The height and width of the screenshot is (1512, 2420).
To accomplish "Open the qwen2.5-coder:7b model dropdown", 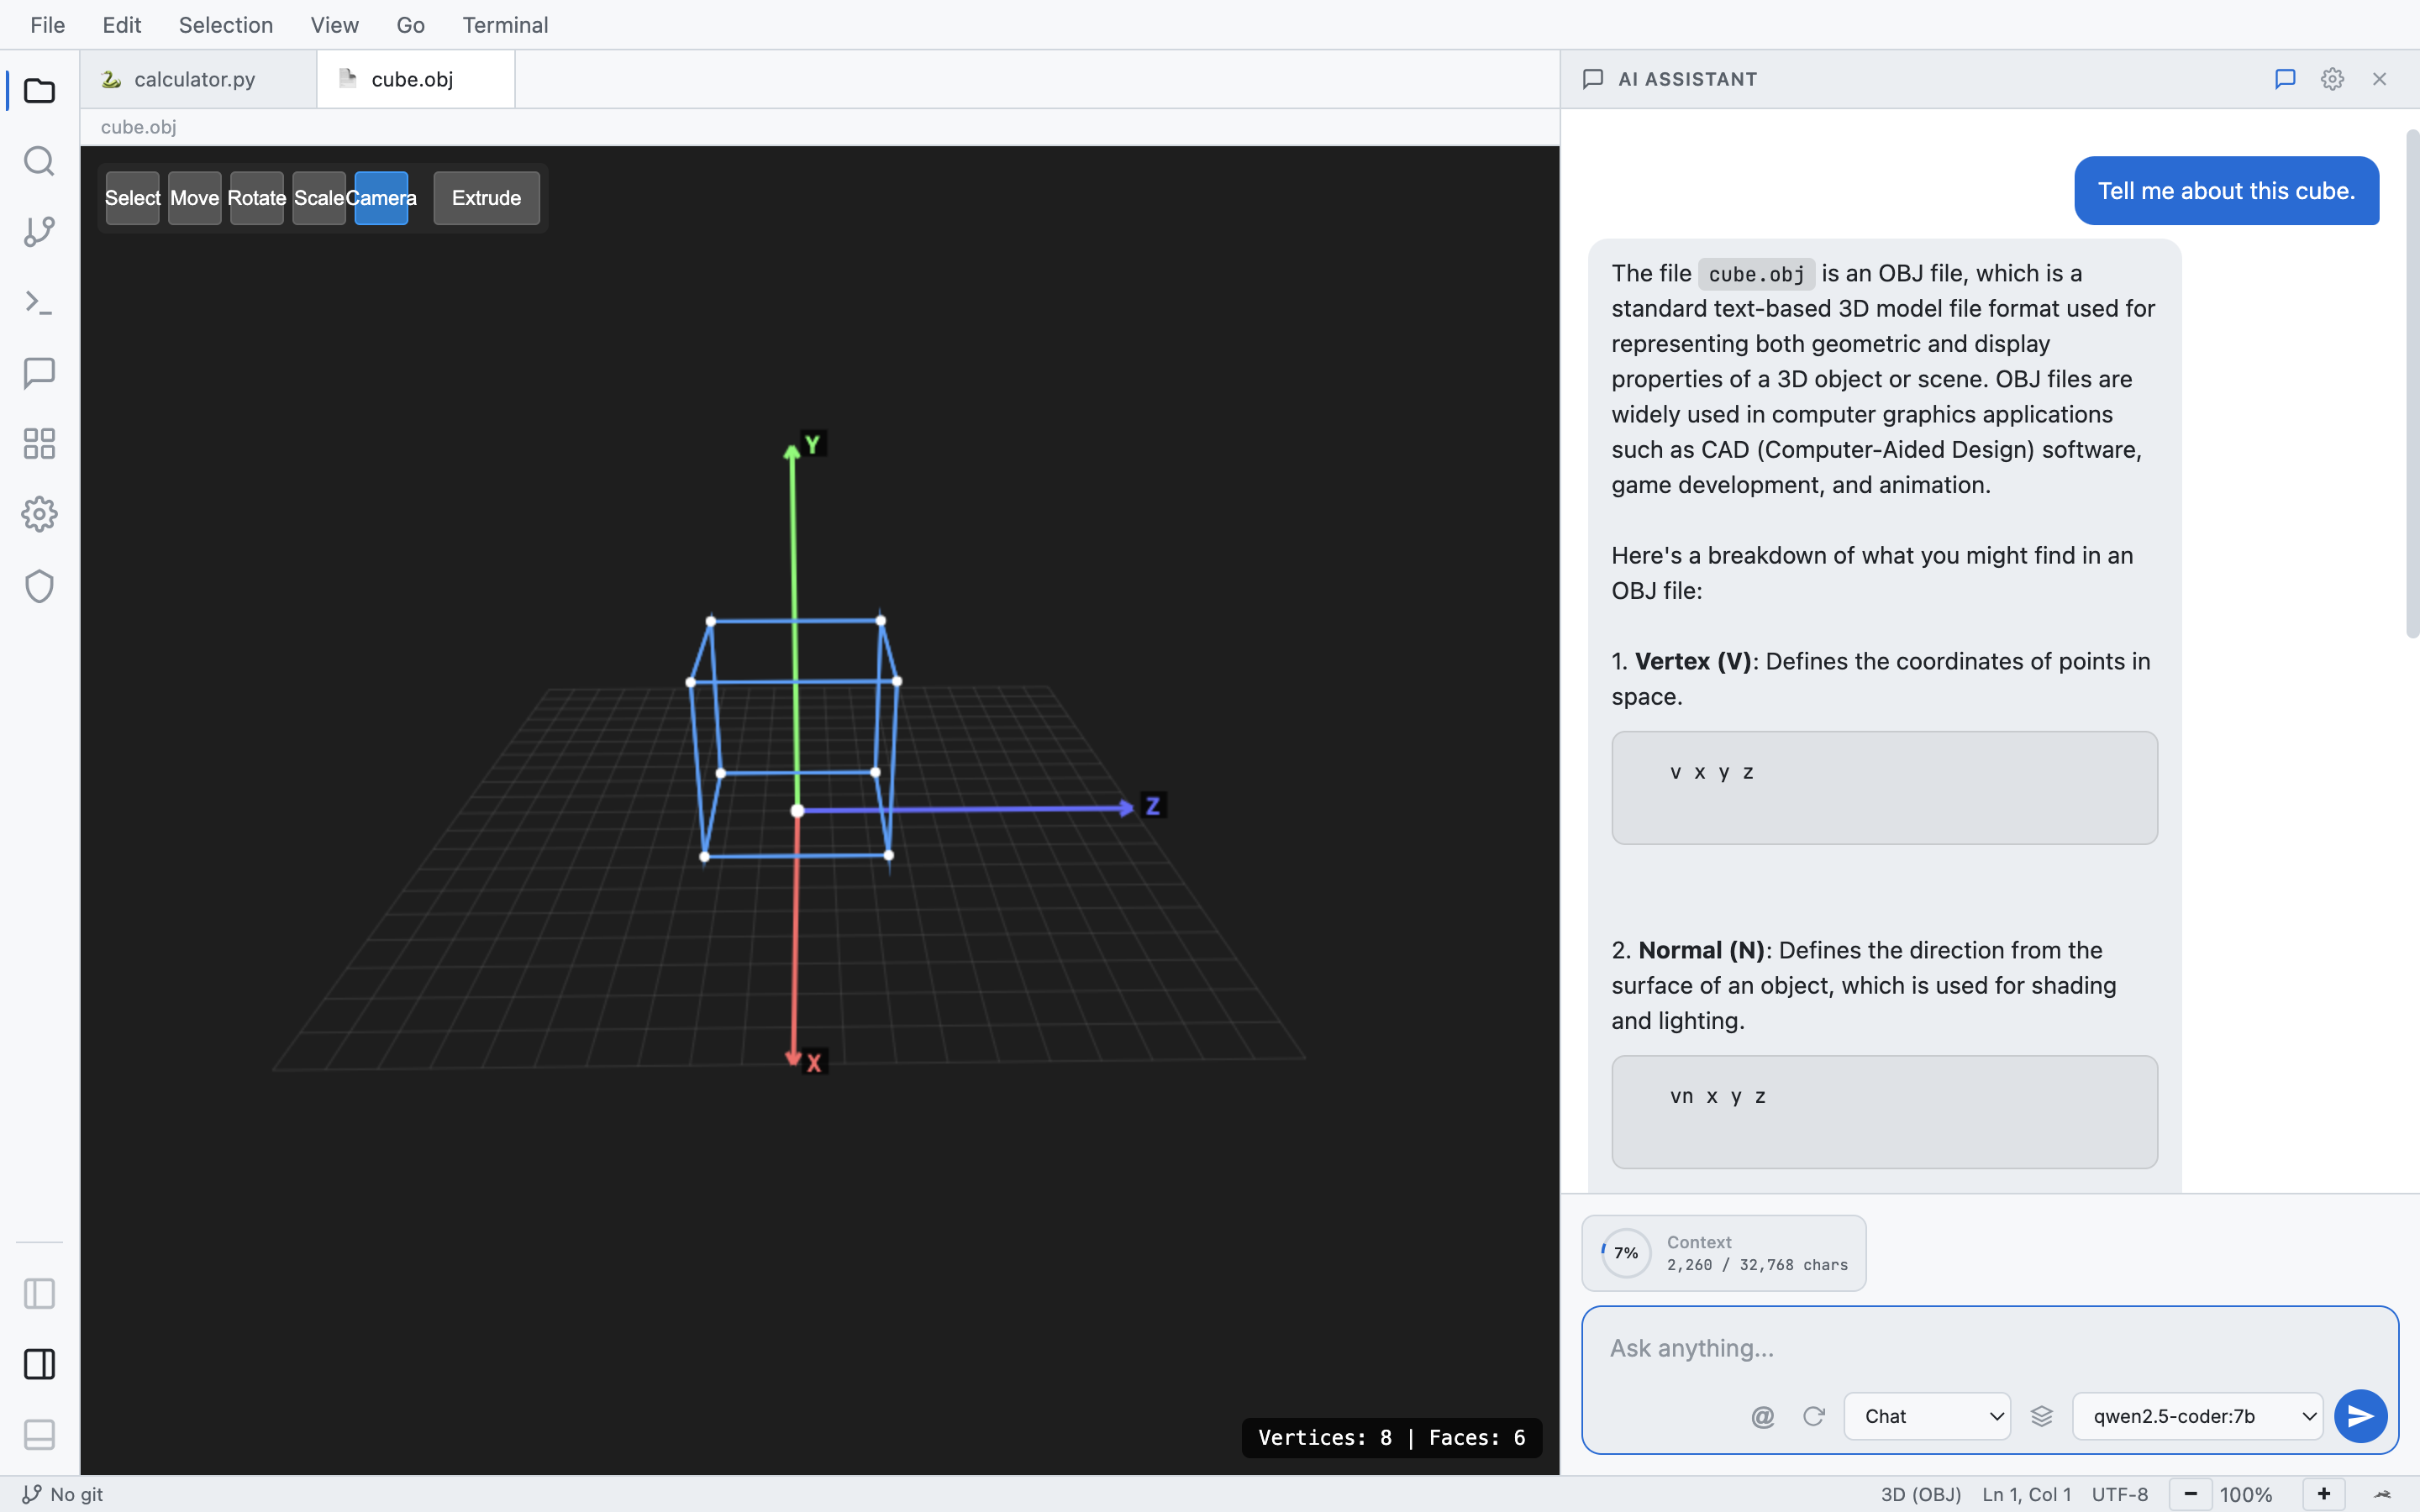I will [2196, 1416].
